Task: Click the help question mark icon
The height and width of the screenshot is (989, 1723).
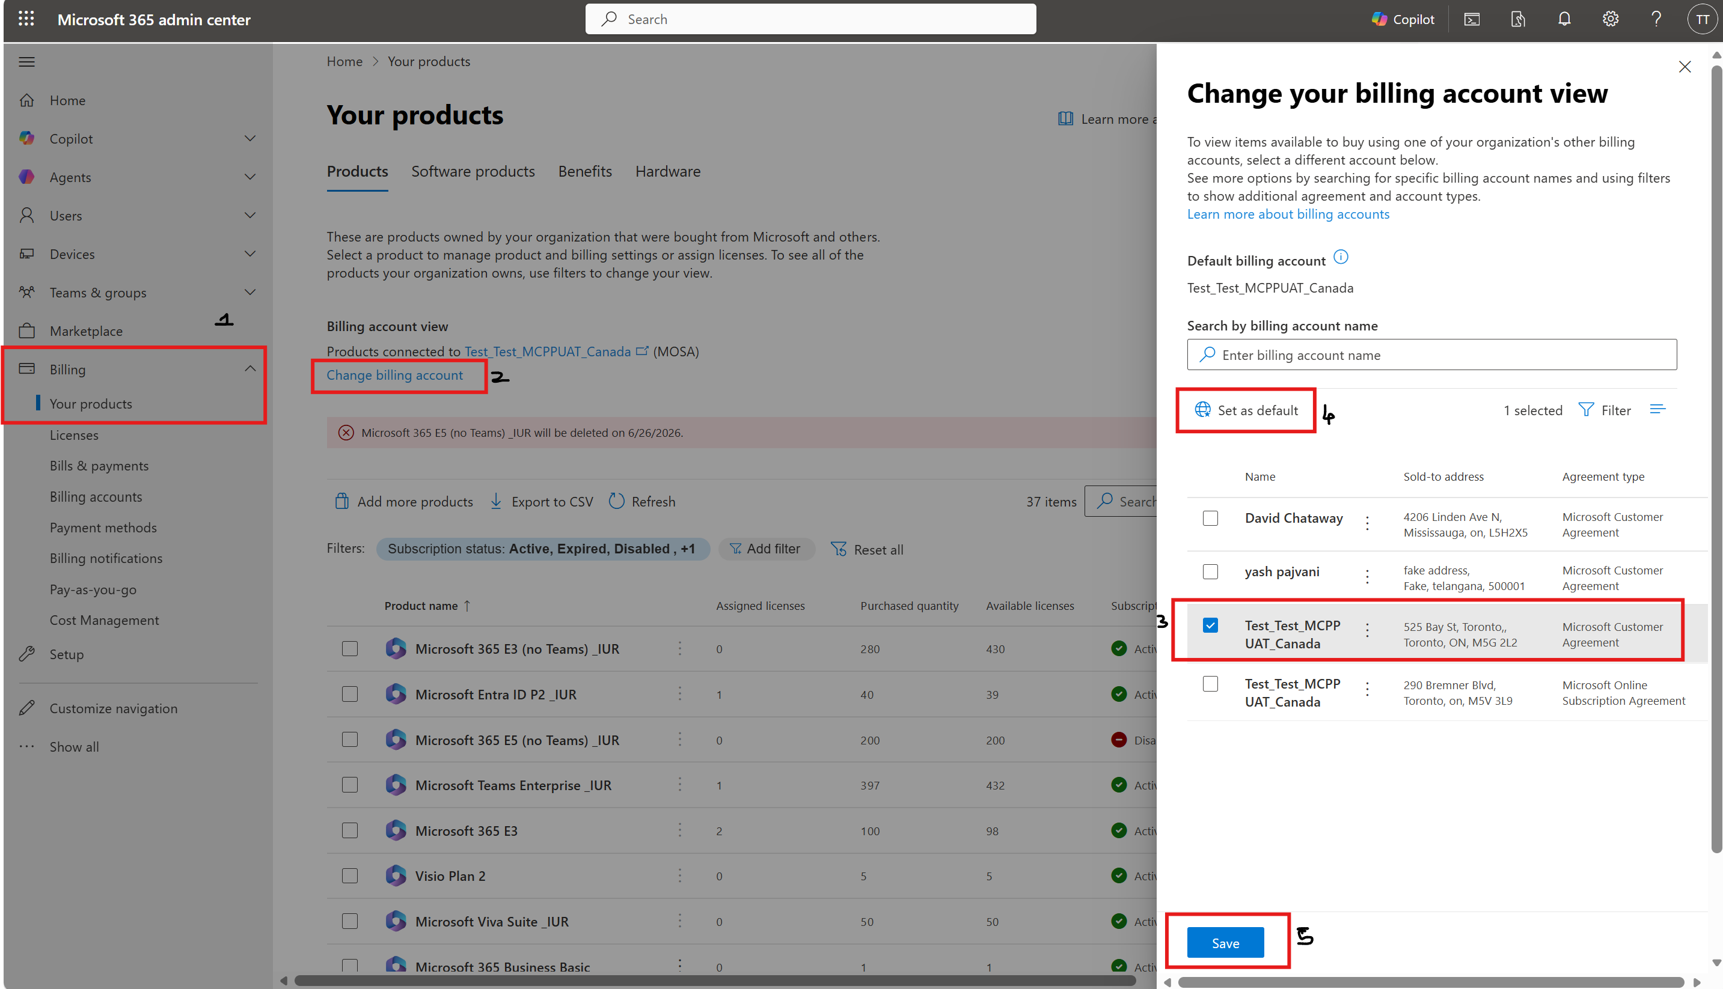Action: (x=1656, y=19)
